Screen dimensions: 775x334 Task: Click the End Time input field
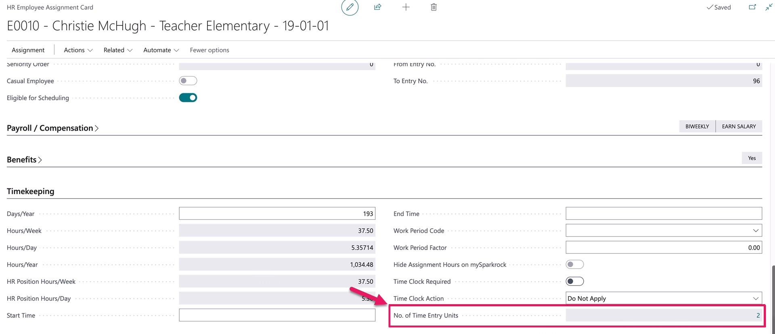click(664, 214)
